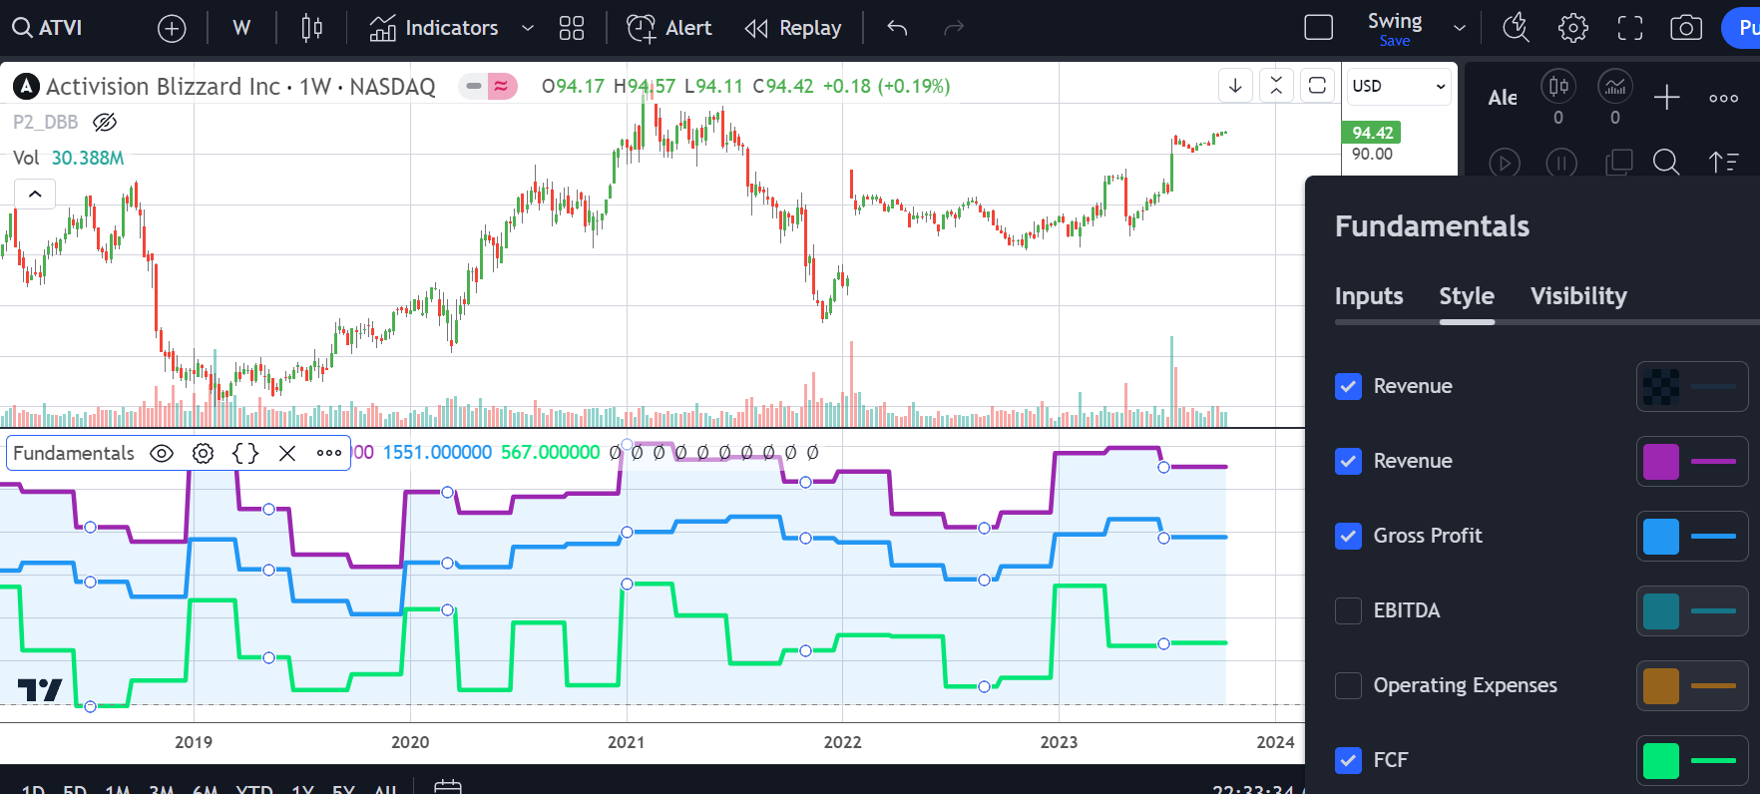1760x794 pixels.
Task: Filter alerts by the indicator chart icon
Action: point(1615,87)
